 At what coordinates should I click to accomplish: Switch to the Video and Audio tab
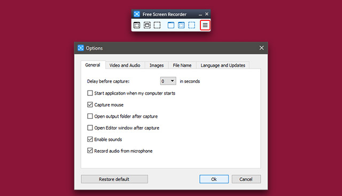pyautogui.click(x=125, y=65)
